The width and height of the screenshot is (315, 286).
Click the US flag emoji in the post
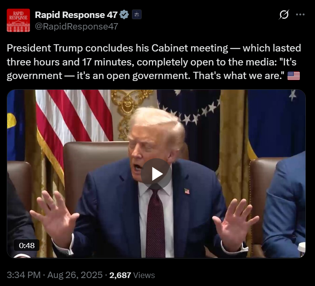[293, 76]
